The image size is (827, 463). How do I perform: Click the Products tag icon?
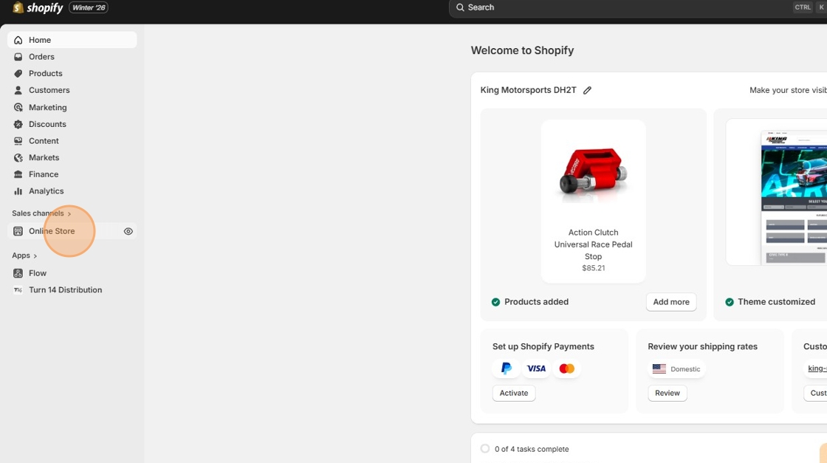pos(18,73)
